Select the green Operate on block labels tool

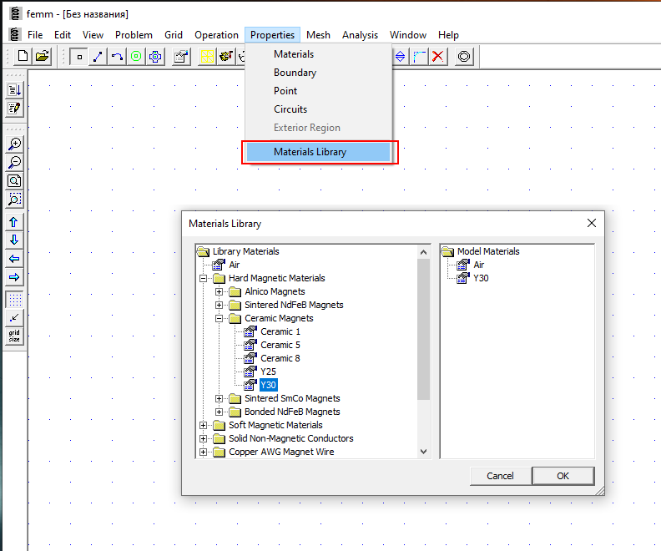pos(136,57)
